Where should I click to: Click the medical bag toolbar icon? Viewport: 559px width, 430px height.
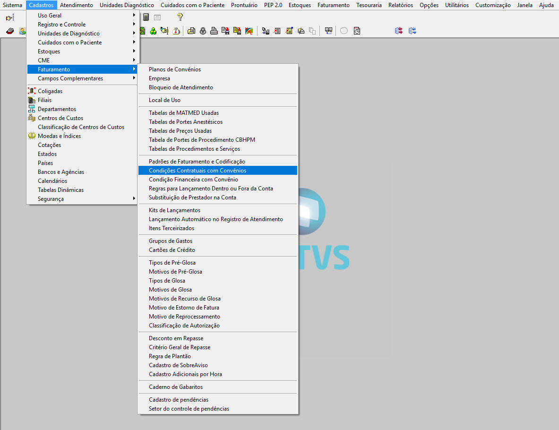click(176, 31)
